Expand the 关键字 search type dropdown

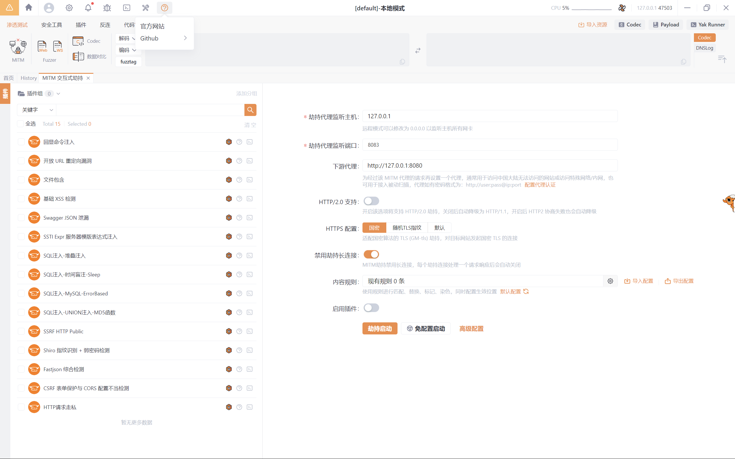click(x=37, y=110)
